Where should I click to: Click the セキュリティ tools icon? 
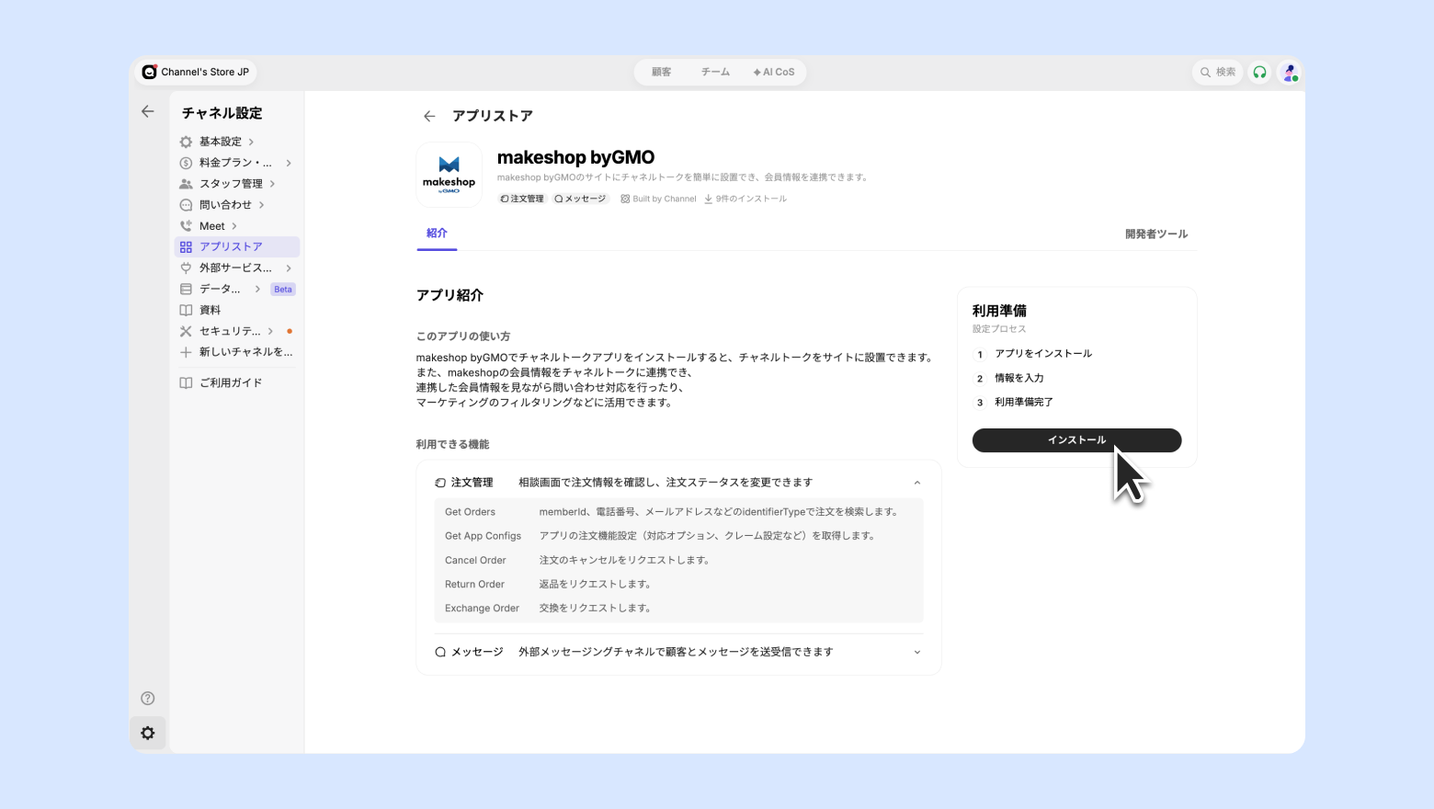186,331
